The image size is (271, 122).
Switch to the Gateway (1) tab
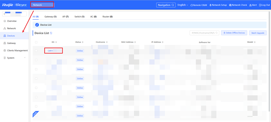pos(51,17)
